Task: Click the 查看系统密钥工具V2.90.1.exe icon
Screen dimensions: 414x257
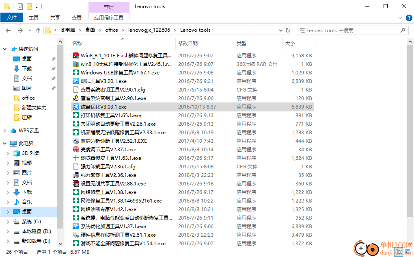Action: tap(76, 98)
